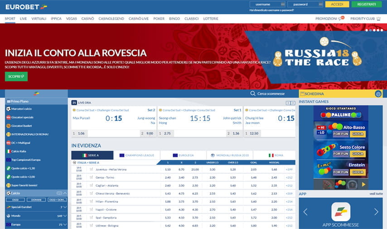
Task: Switch to the Champions League tab
Action: [x=137, y=155]
